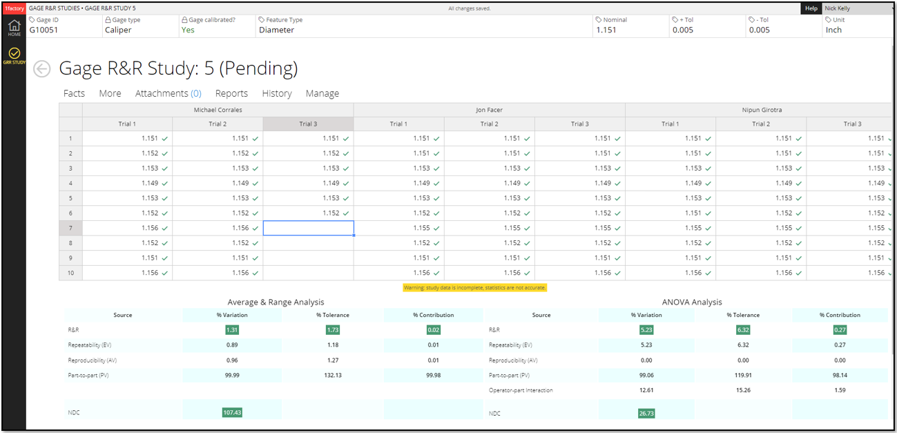Select the Michael Corrales column group header
Image resolution: width=897 pixels, height=433 pixels.
(218, 110)
